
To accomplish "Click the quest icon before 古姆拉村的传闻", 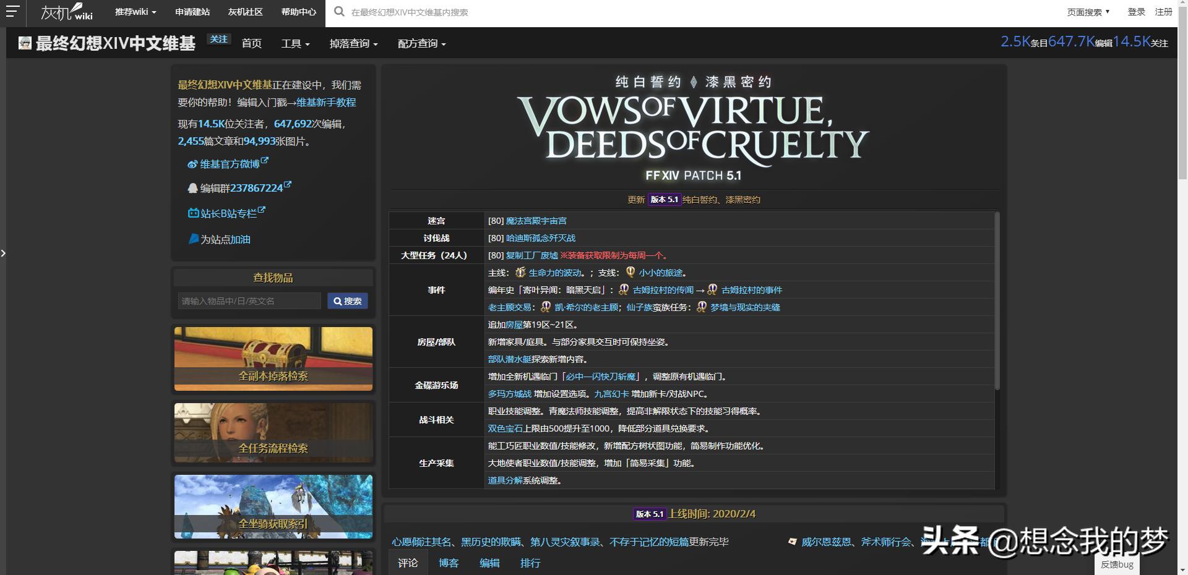I will (624, 289).
